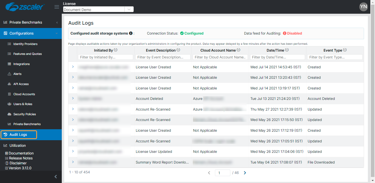The height and width of the screenshot is (183, 375).
Task: Click the Cloud Accounts sidebar icon
Action: 9,94
